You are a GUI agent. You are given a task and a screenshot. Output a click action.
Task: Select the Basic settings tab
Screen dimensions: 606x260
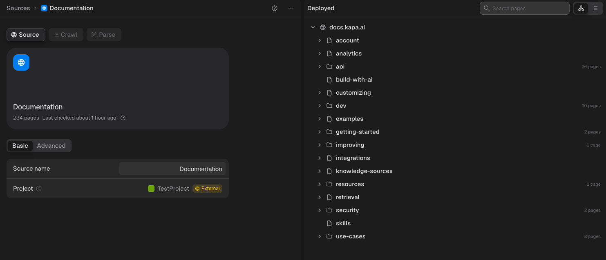(x=20, y=146)
